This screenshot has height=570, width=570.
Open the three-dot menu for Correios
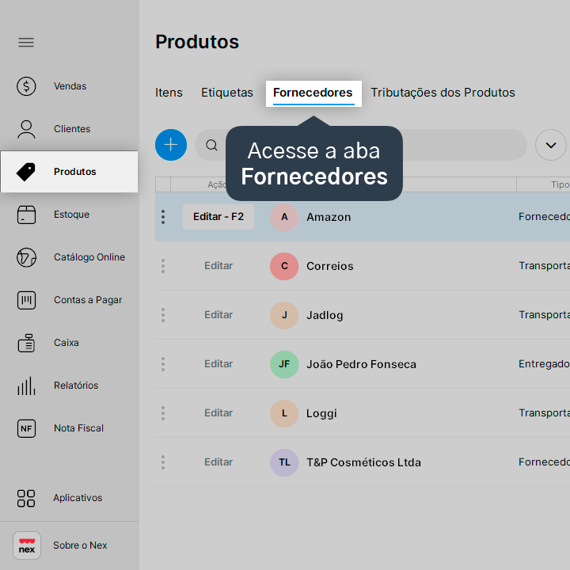163,266
